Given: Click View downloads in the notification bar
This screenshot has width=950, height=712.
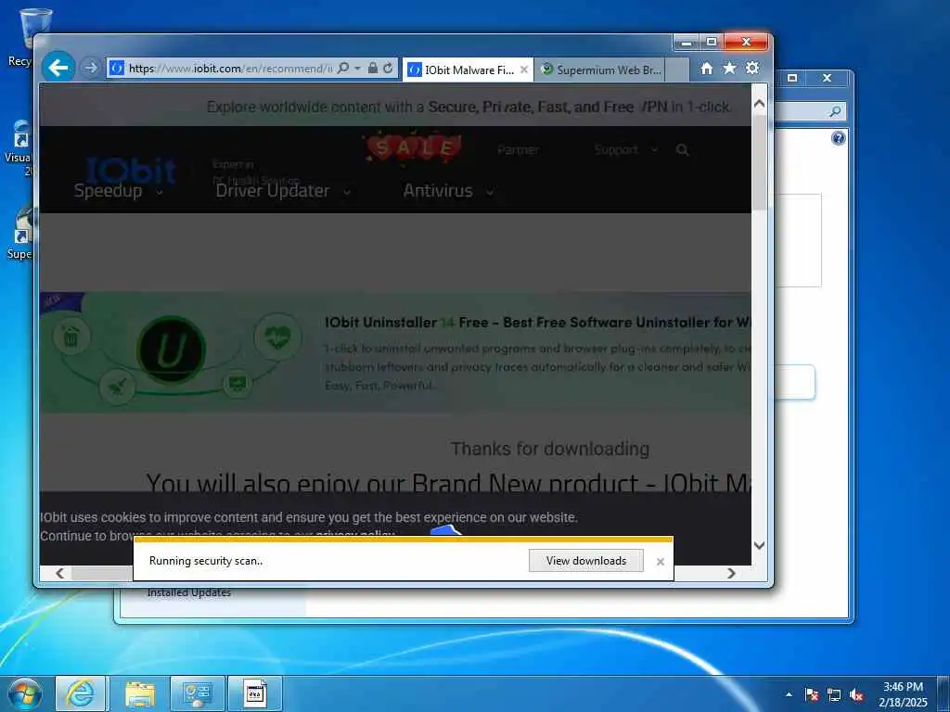Looking at the screenshot, I should [x=586, y=561].
